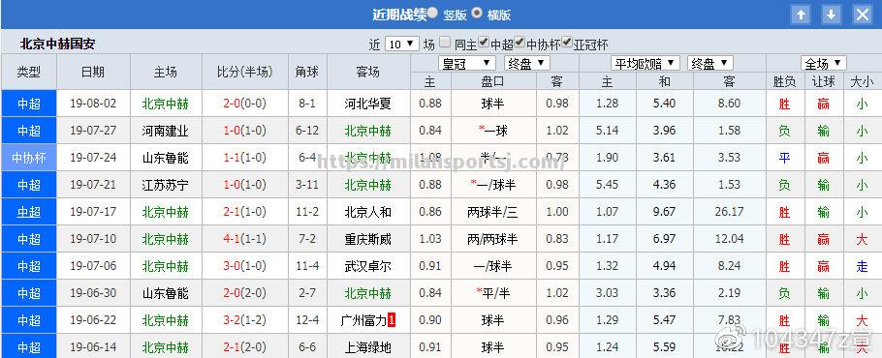The height and width of the screenshot is (358, 882).
Task: Close the recent results panel
Action: click(863, 15)
